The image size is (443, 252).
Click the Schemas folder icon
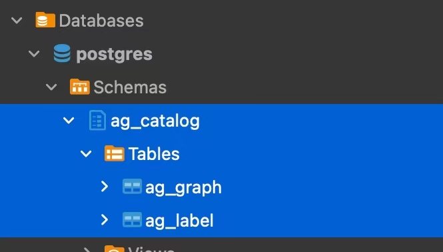[80, 87]
